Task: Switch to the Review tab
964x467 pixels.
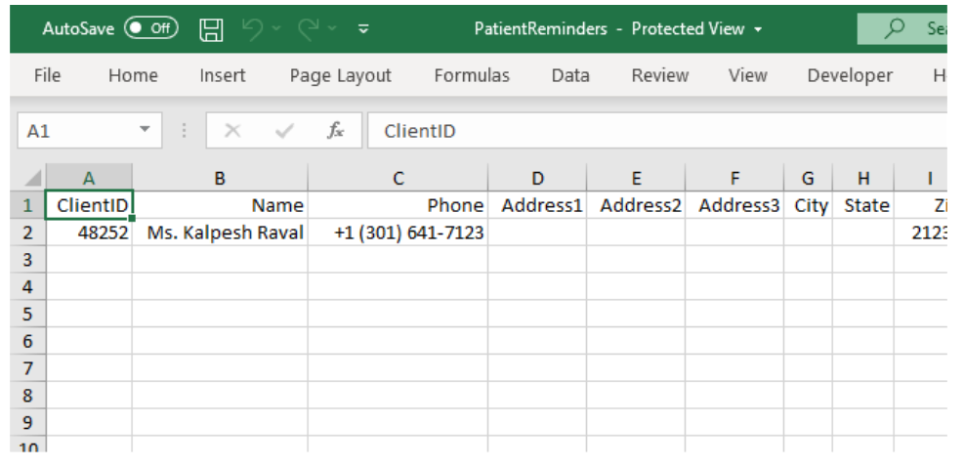Action: [660, 75]
